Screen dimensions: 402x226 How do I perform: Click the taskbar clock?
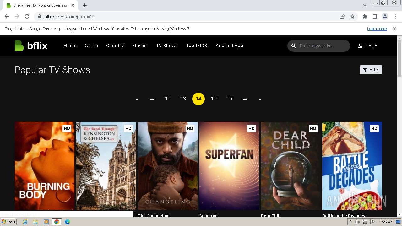(x=386, y=222)
